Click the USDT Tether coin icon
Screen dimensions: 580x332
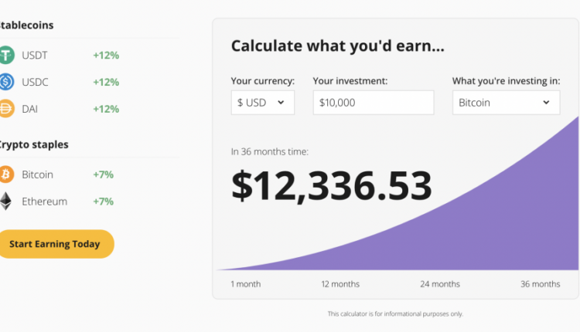point(6,55)
